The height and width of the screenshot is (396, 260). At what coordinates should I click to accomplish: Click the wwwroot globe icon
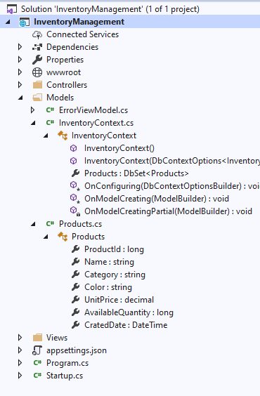click(x=37, y=72)
